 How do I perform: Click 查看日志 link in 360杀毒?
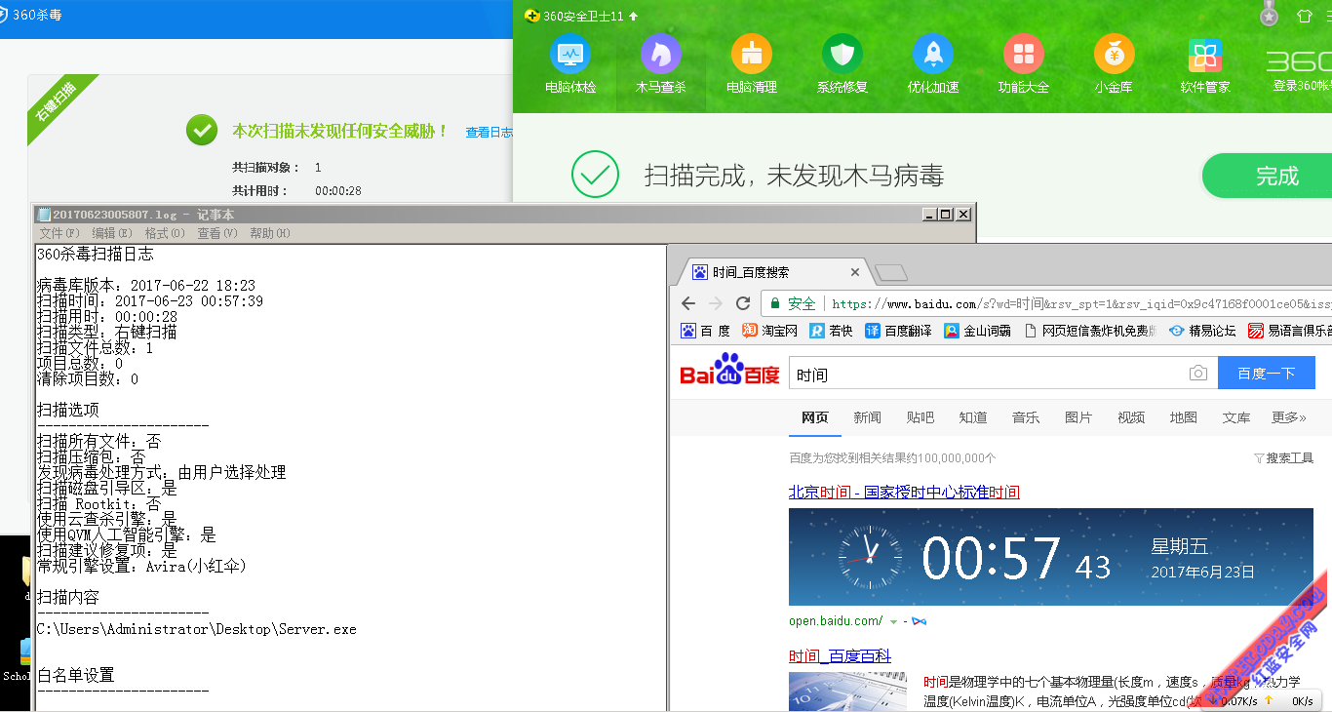[x=489, y=133]
